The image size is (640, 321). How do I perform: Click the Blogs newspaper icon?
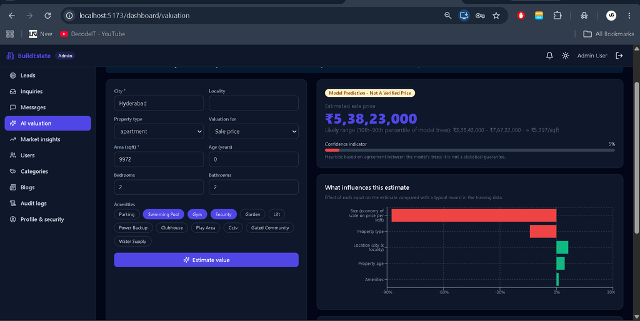coord(12,187)
